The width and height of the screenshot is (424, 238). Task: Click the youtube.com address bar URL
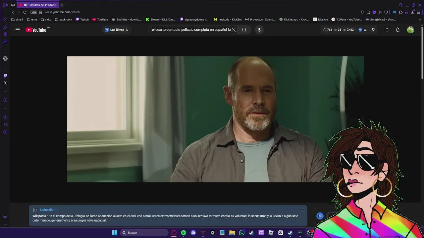point(62,12)
